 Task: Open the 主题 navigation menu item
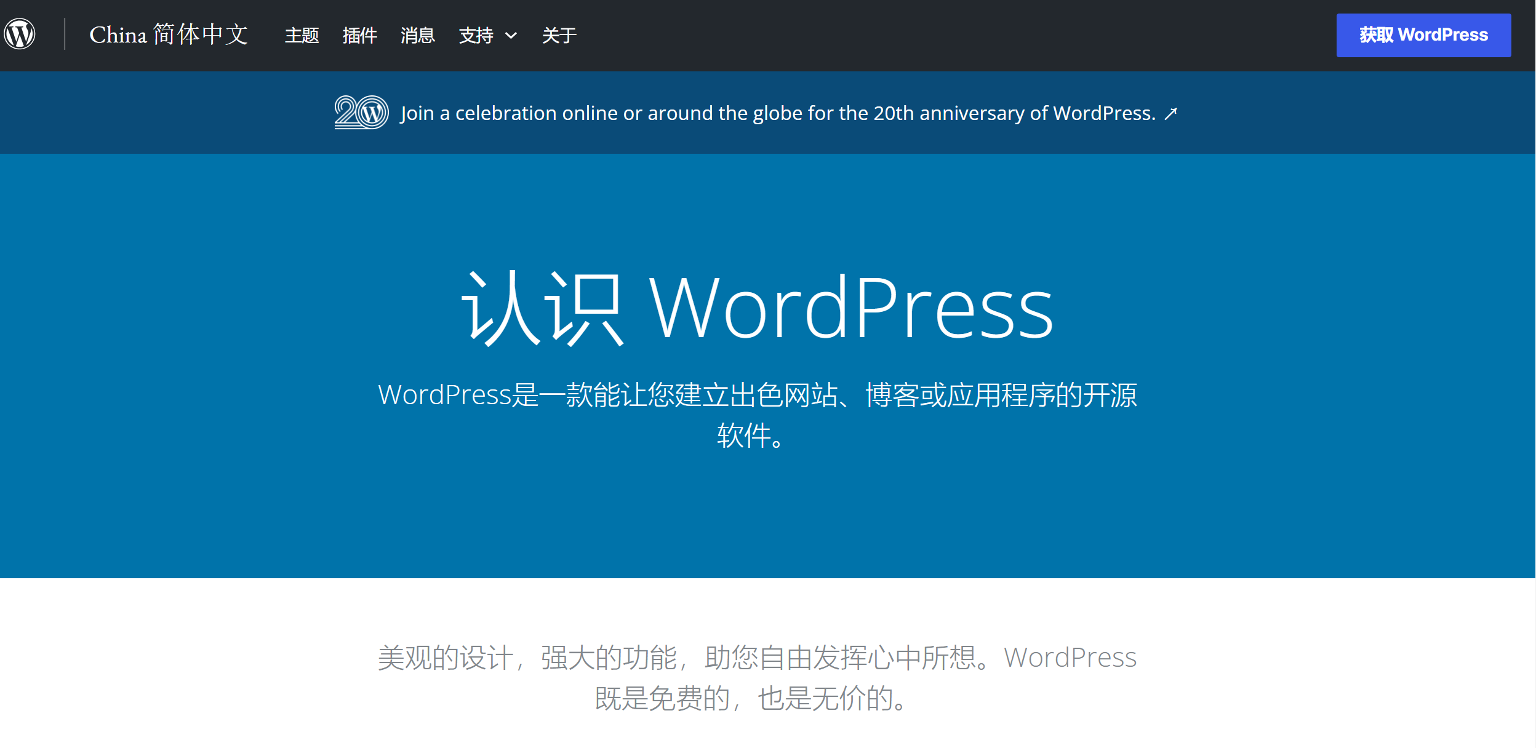click(x=302, y=36)
